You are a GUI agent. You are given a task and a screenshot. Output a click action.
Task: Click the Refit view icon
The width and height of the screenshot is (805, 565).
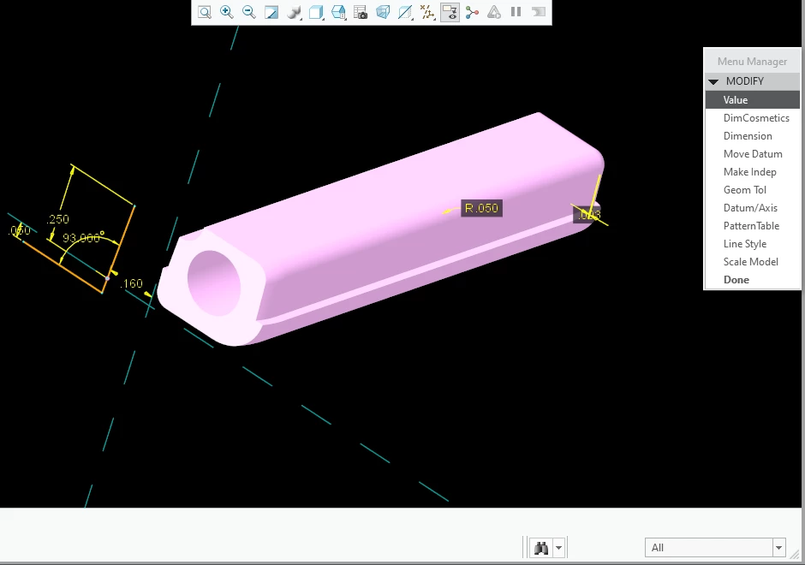pos(205,12)
